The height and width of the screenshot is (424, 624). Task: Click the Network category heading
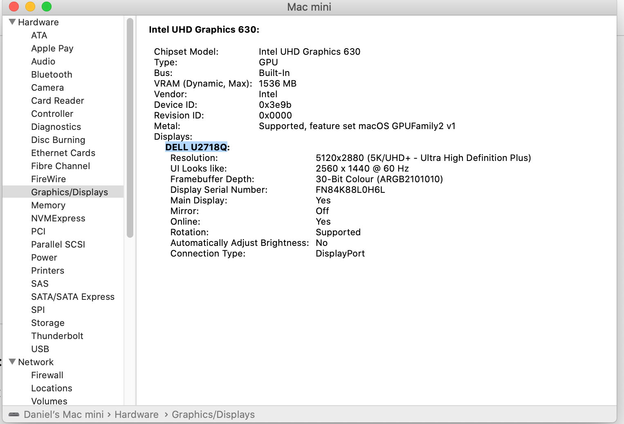click(x=36, y=362)
